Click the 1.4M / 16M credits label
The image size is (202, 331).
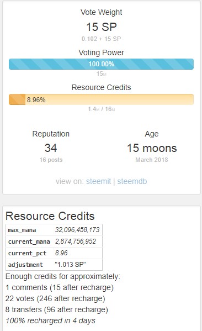point(102,109)
